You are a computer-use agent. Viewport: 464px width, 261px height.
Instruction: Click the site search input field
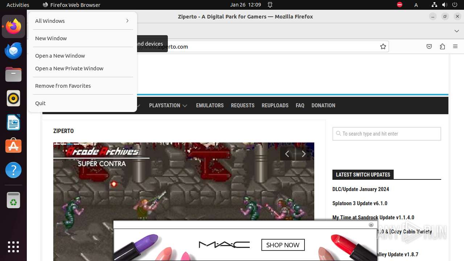click(x=387, y=134)
